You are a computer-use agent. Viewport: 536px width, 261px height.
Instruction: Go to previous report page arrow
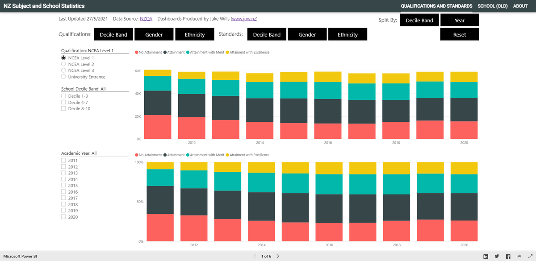pyautogui.click(x=255, y=256)
